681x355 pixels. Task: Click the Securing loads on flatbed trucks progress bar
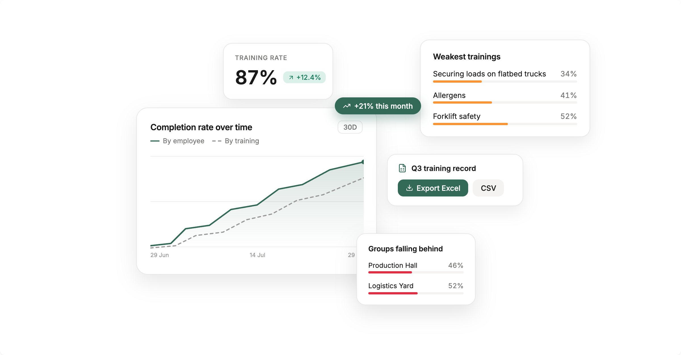pyautogui.click(x=505, y=82)
